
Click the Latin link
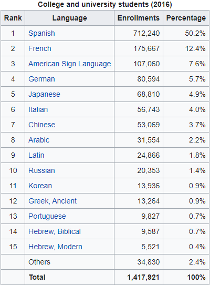[x=36, y=156]
